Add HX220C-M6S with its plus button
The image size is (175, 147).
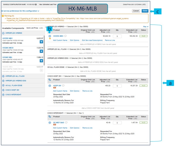pos(41,42)
